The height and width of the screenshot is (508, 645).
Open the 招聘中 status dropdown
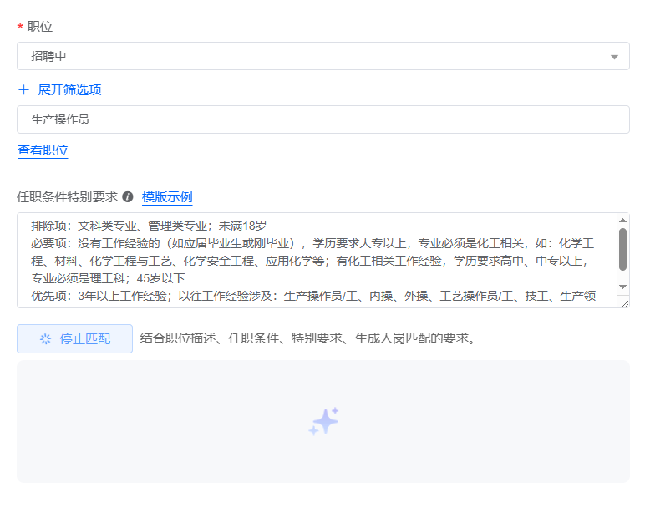tap(322, 56)
